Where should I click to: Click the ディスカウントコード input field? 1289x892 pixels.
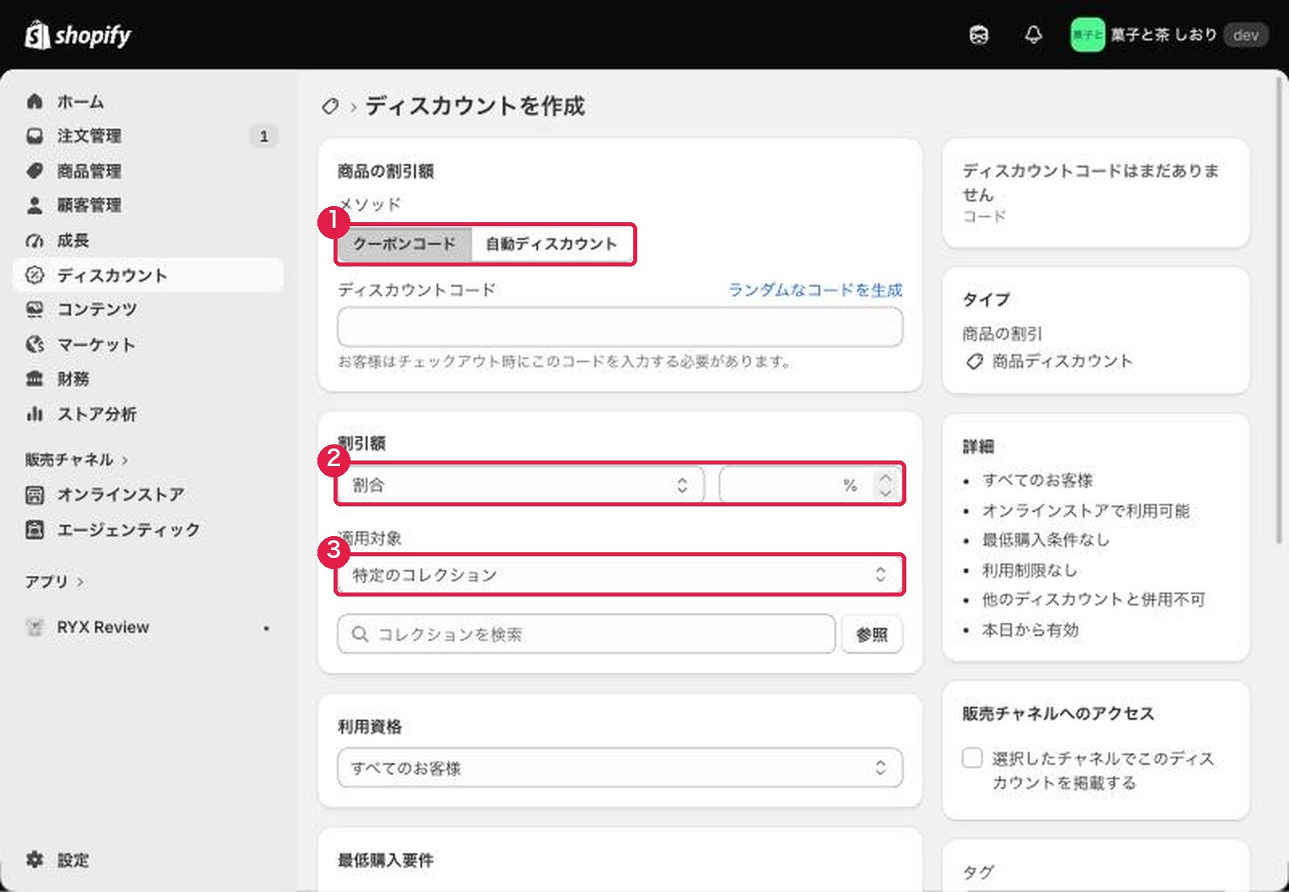(620, 328)
